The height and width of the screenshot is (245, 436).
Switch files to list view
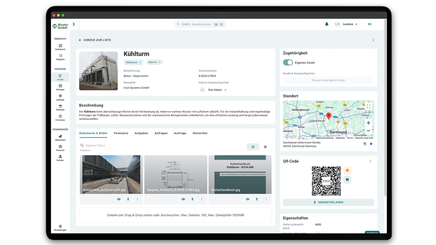(x=265, y=147)
